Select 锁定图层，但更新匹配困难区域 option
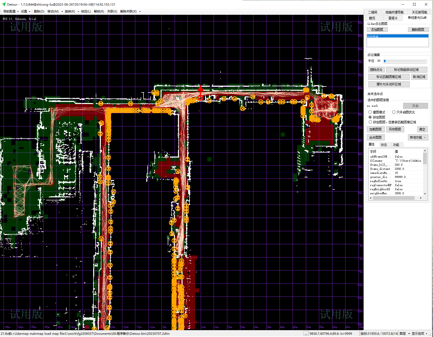Image resolution: width=433 pixels, height=337 pixels. (x=370, y=122)
